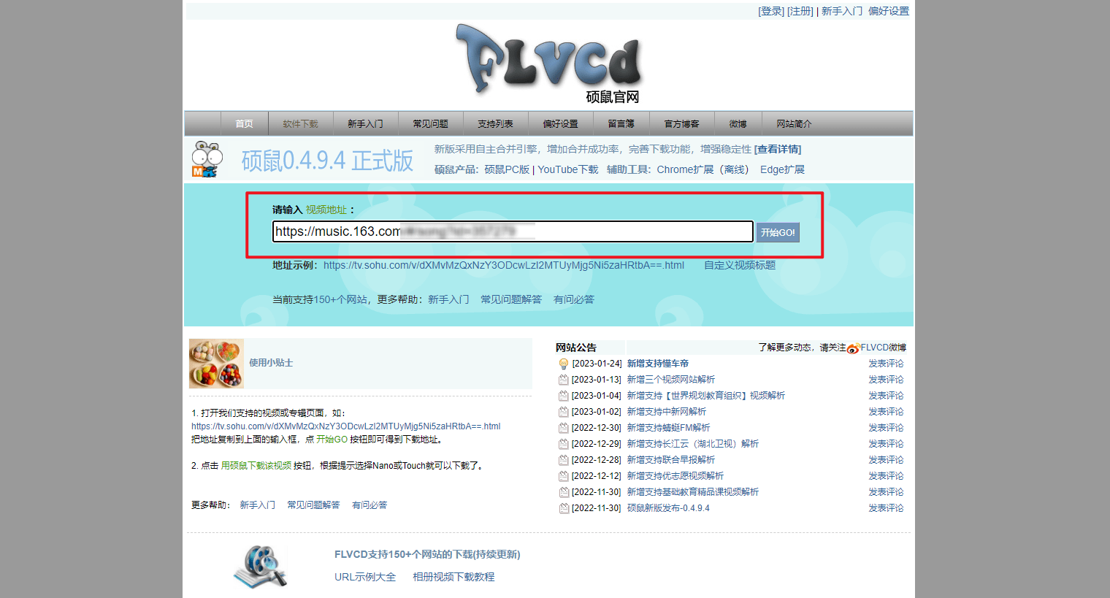Click the notepad icon for 2023-01-13 announcement
The width and height of the screenshot is (1110, 598).
point(564,380)
